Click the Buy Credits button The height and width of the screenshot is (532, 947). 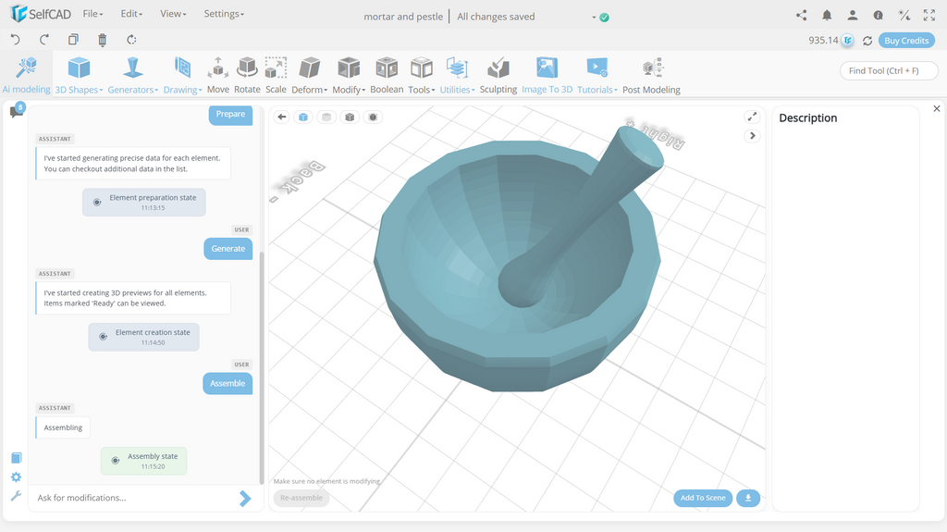click(x=906, y=41)
